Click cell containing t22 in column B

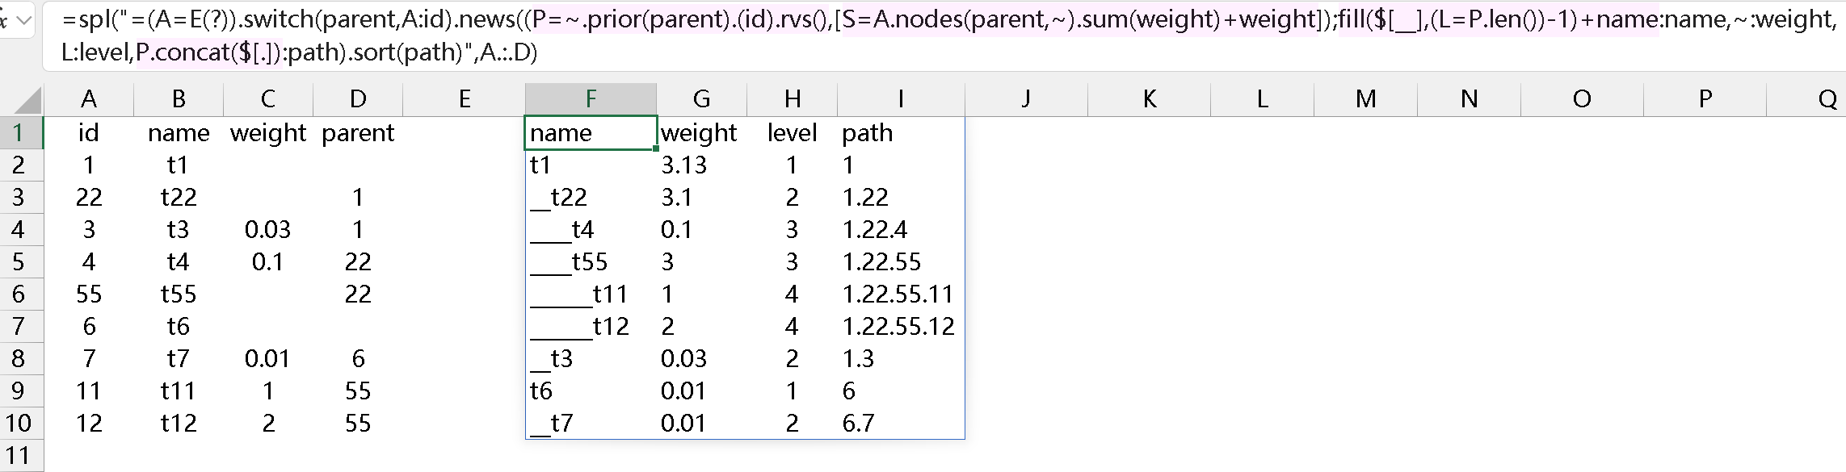click(x=179, y=197)
